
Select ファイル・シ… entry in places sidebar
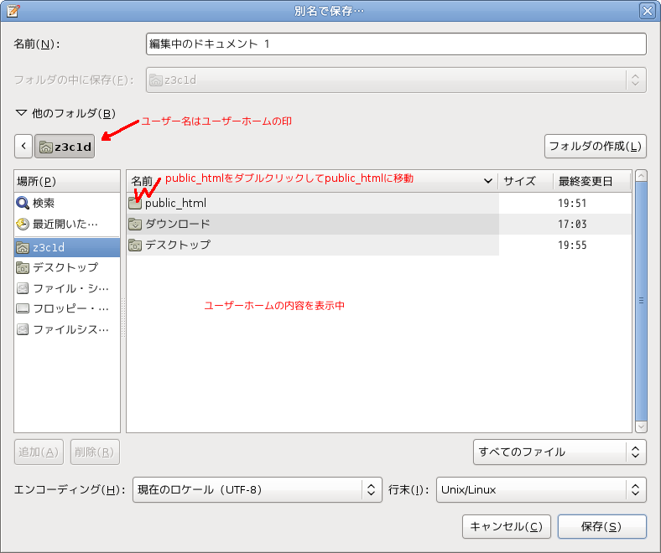click(x=67, y=288)
